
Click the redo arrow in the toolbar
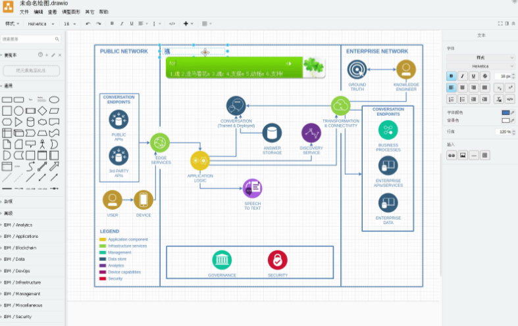point(98,24)
